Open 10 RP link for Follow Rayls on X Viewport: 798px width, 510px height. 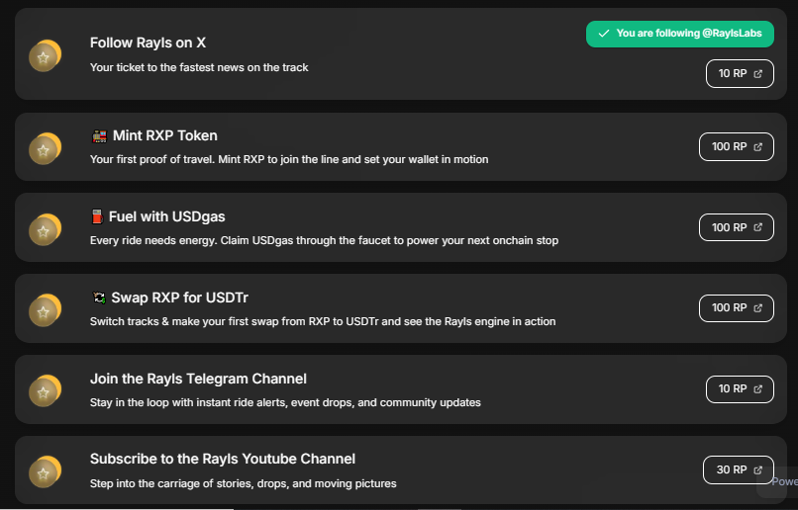point(740,74)
